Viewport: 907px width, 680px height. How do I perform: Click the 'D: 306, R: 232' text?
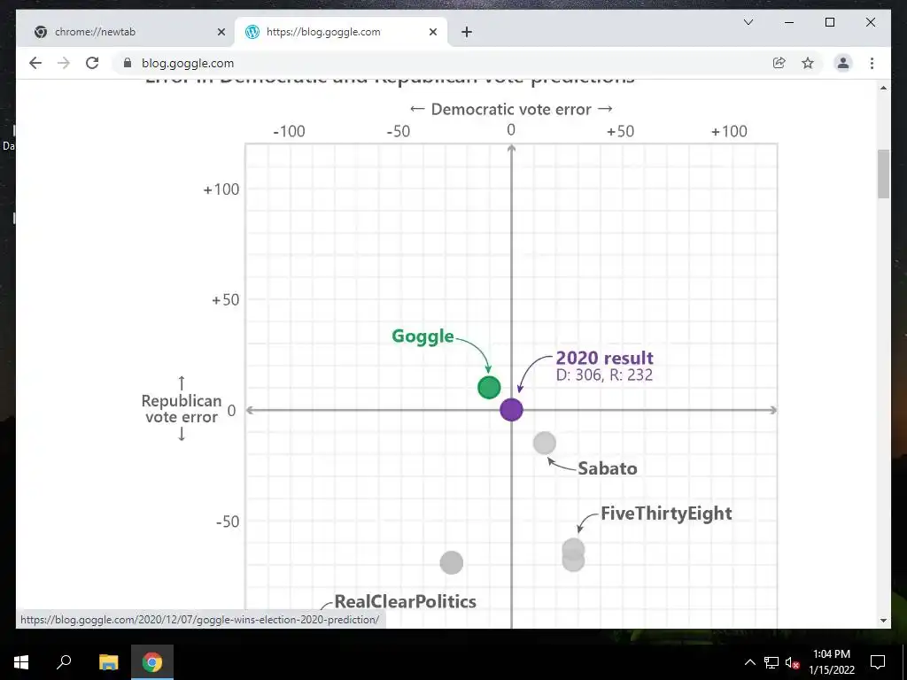tap(604, 375)
